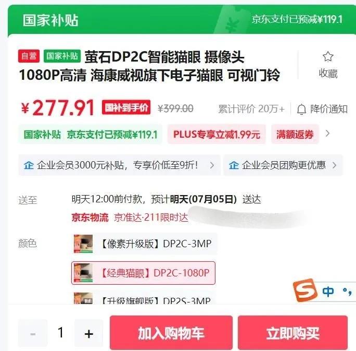This screenshot has width=356, height=351.
Task: Select the 【经典猫眼】DP2C-1080P option
Action: pos(143,273)
